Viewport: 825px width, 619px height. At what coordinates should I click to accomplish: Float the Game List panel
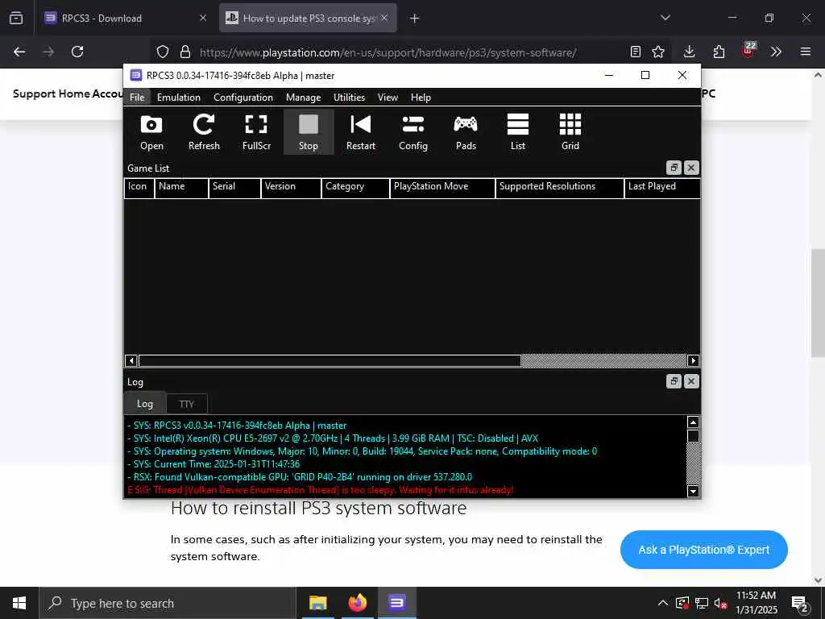(674, 168)
